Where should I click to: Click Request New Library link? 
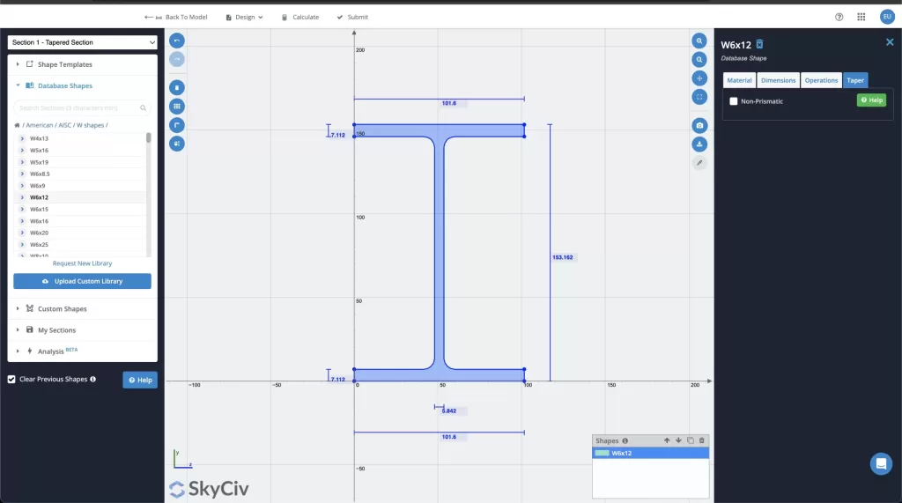[x=82, y=263]
